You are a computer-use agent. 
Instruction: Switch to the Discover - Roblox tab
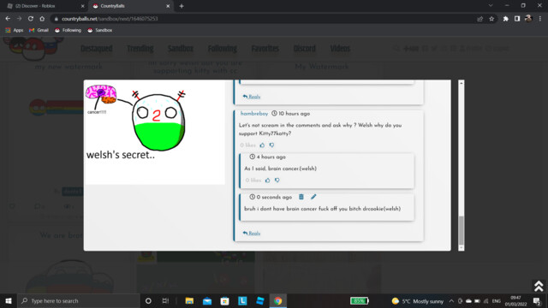pos(45,6)
